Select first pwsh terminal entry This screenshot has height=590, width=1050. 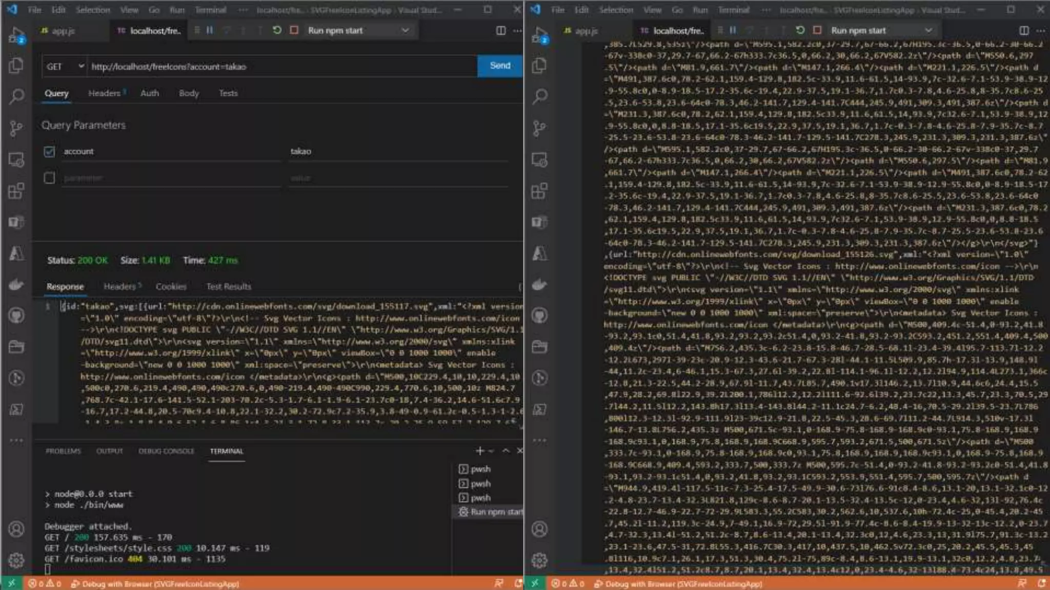tap(475, 469)
